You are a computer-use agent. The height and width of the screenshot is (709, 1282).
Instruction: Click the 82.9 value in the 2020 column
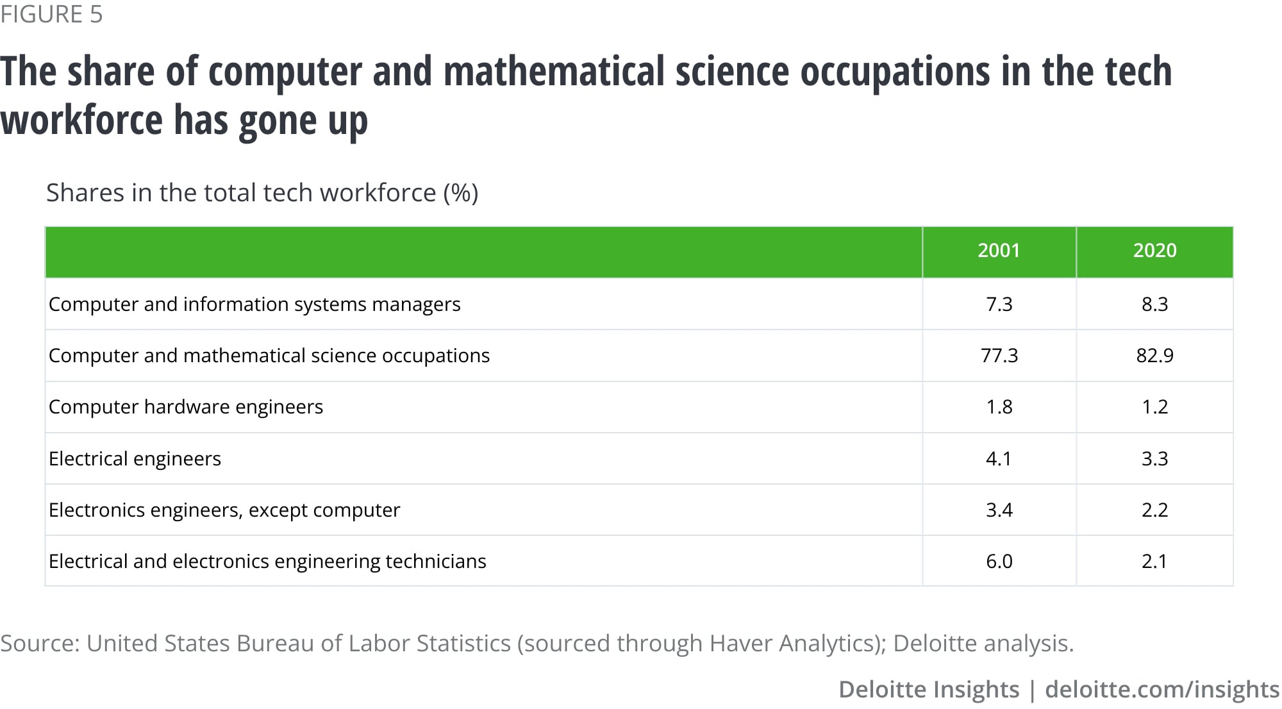pyautogui.click(x=1154, y=355)
